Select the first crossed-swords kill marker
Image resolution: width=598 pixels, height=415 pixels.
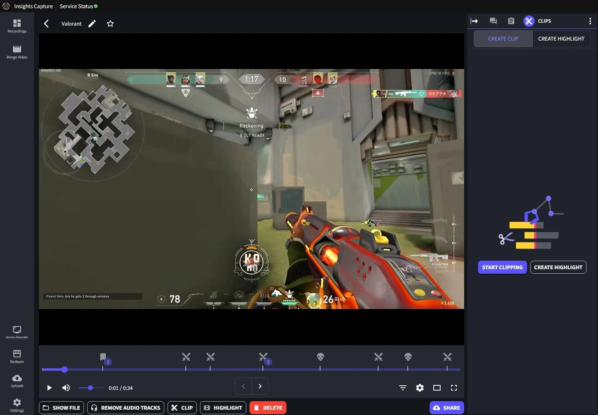(x=186, y=357)
